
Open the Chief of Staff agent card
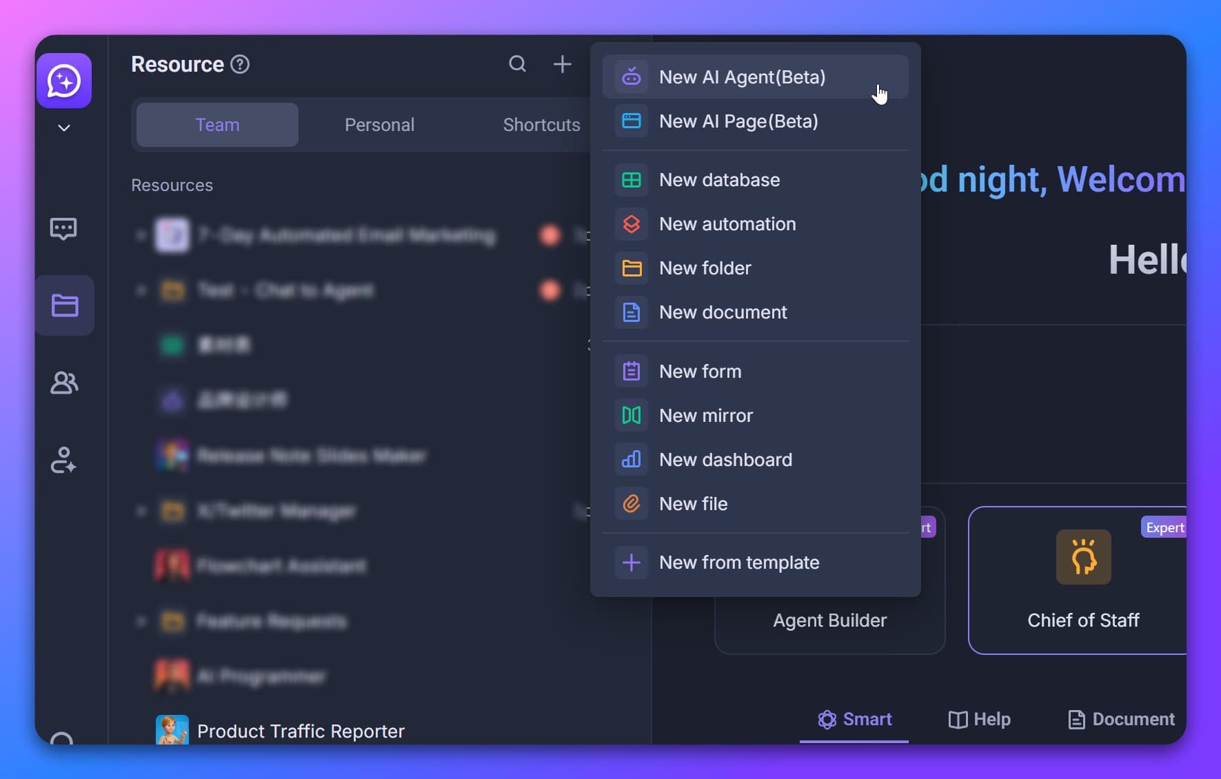[x=1082, y=580]
